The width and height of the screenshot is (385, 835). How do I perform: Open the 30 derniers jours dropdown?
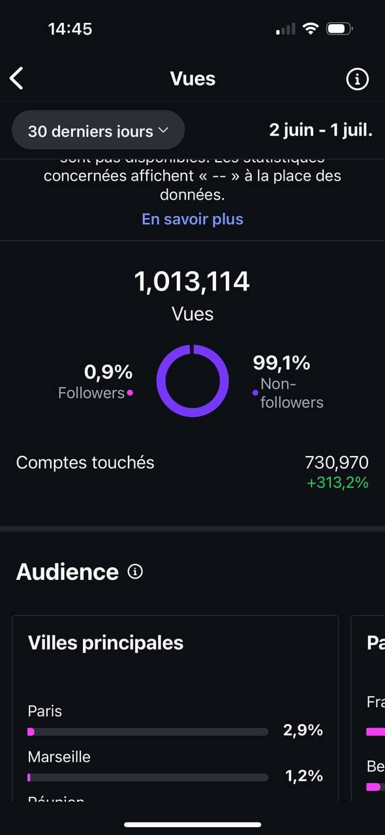click(99, 130)
